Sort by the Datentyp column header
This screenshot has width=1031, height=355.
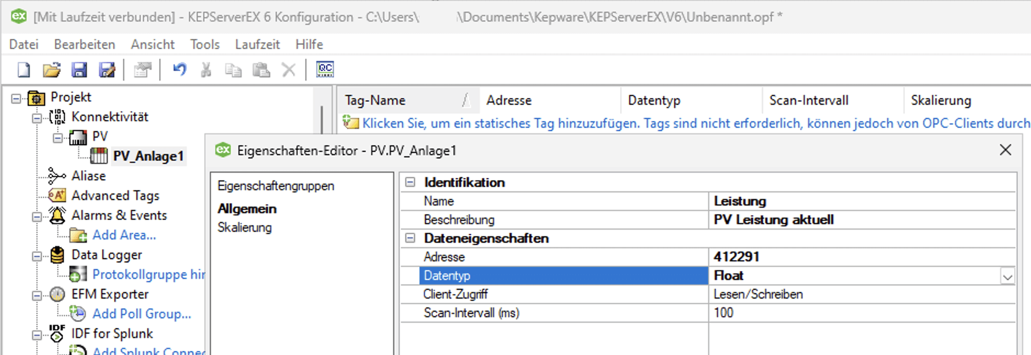(x=692, y=100)
